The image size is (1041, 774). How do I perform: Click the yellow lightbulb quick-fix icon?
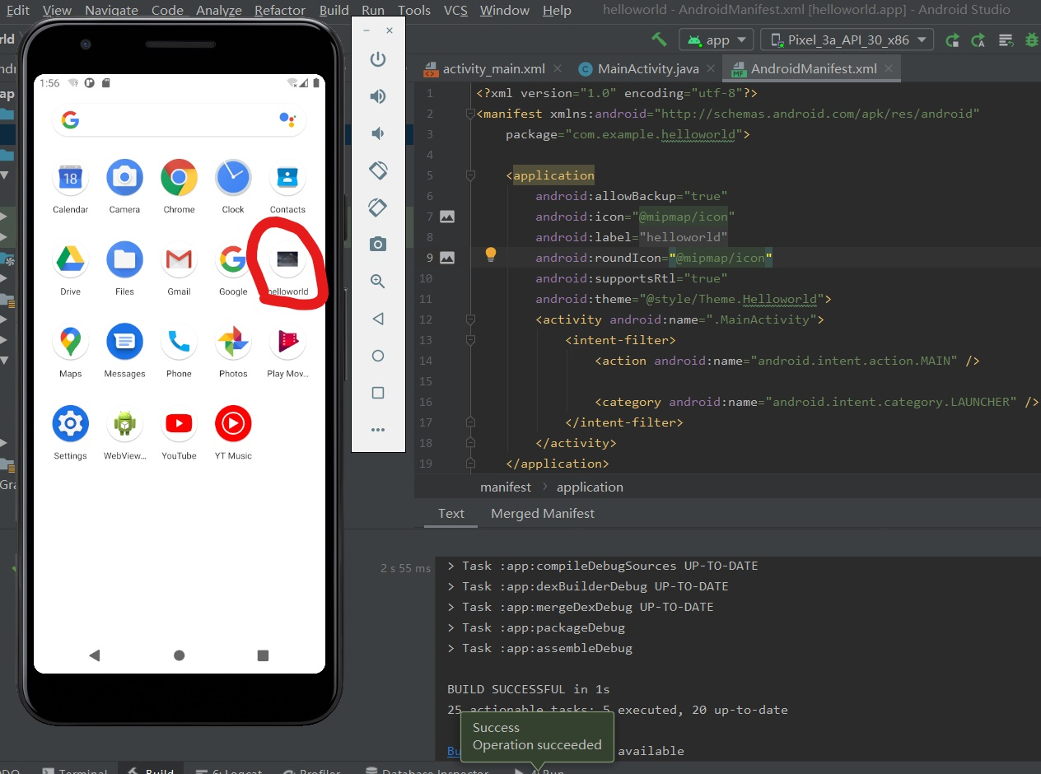(x=491, y=254)
